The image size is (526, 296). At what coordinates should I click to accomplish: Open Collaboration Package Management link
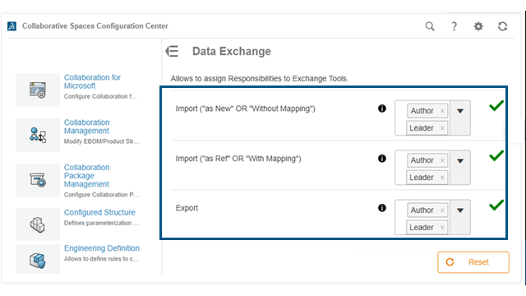click(87, 175)
